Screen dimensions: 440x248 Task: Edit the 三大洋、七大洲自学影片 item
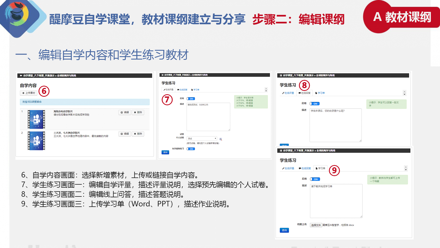pyautogui.click(x=125, y=134)
